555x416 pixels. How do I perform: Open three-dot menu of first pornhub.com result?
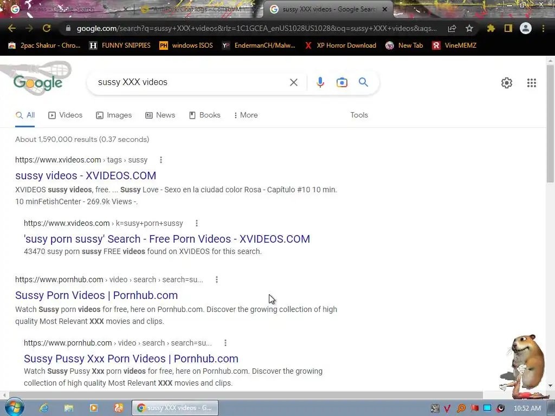[217, 279]
